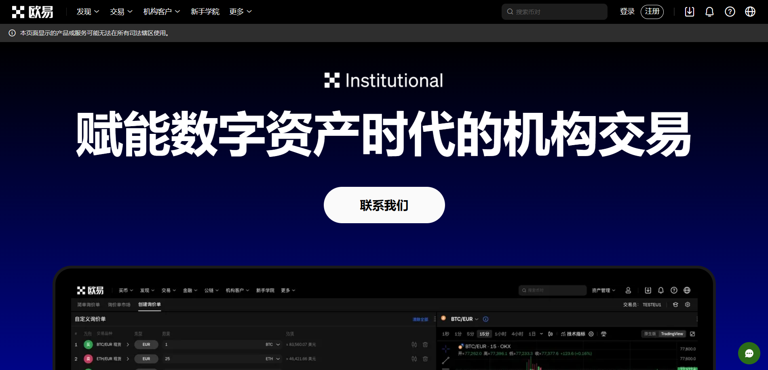
Task: Click the OKX 欧易 logo in the site header
Action: coord(32,12)
